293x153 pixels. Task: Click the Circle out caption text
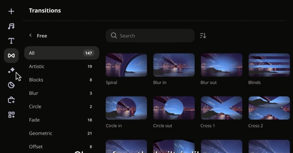[x=162, y=126]
